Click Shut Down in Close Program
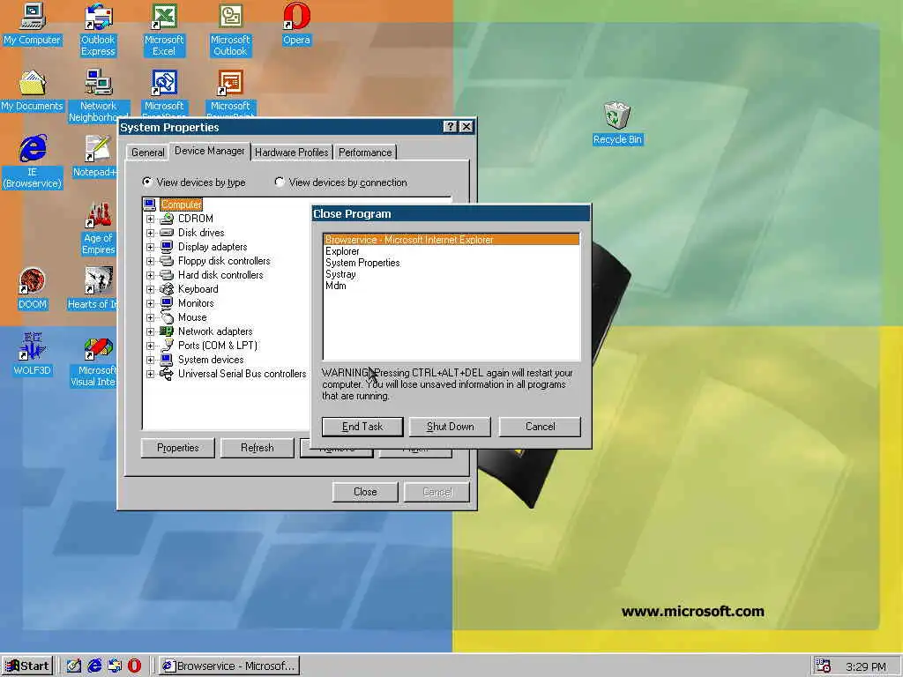The image size is (903, 677). click(x=450, y=427)
